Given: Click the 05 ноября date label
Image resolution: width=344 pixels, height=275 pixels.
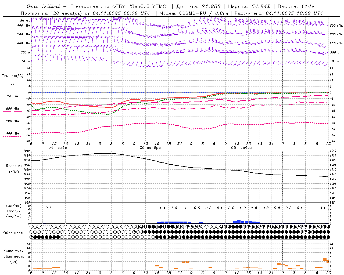Looking at the screenshot, I should (x=150, y=147).
